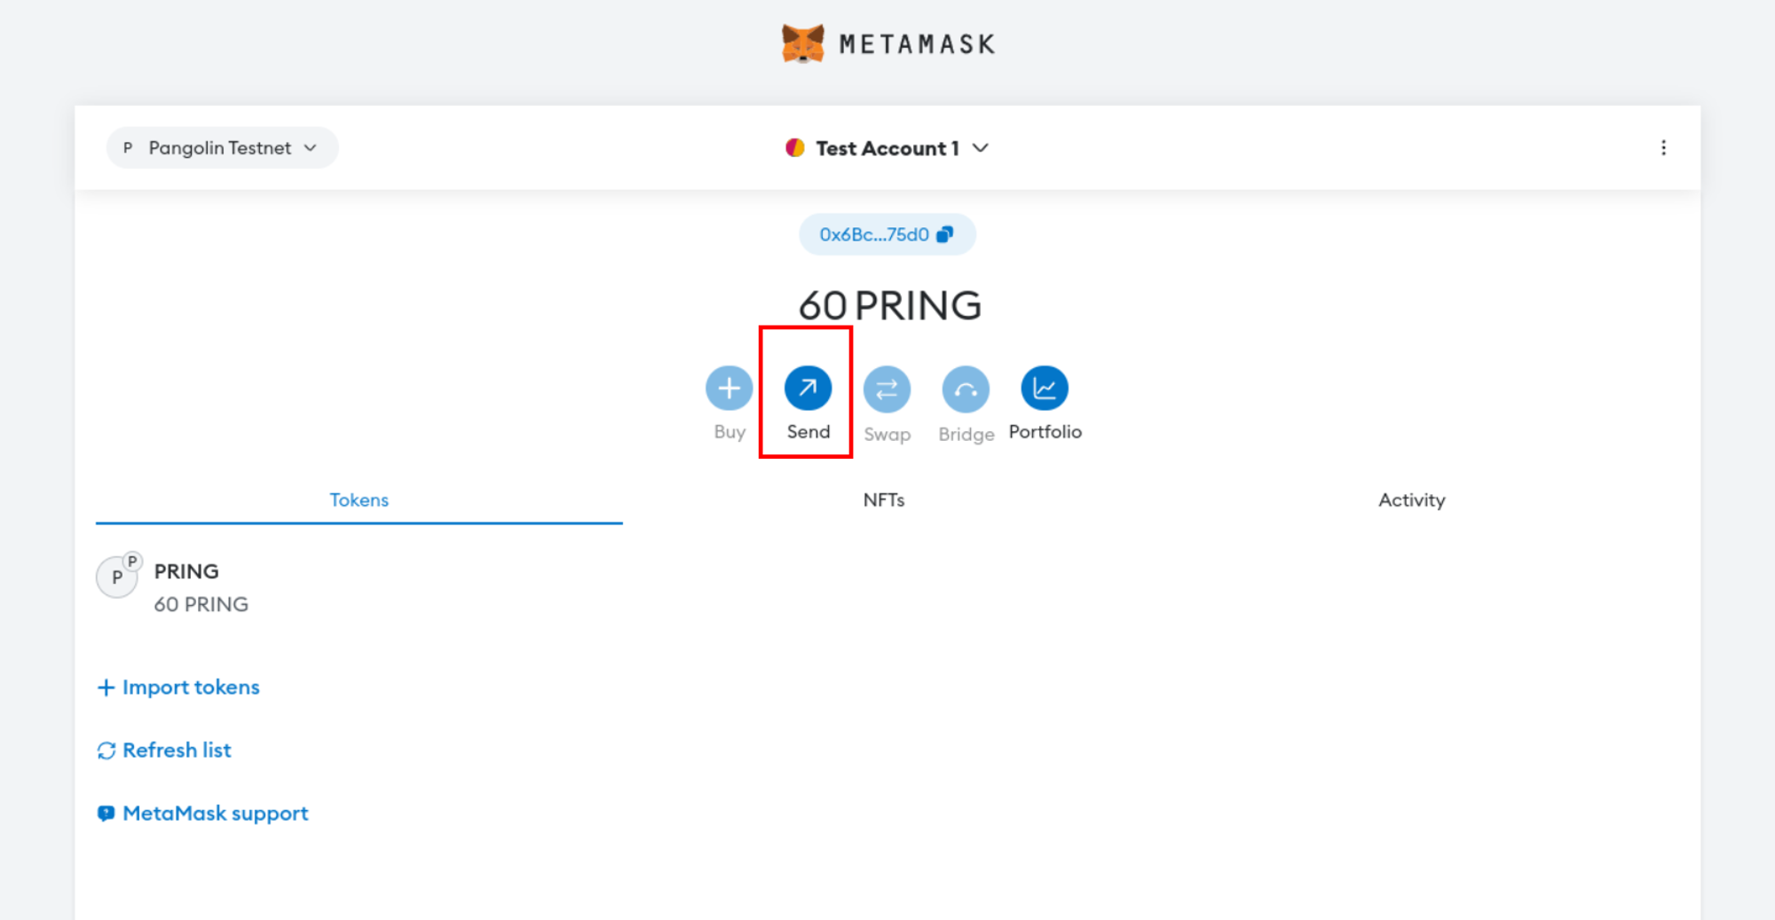Click the Send arrow button

tap(808, 388)
